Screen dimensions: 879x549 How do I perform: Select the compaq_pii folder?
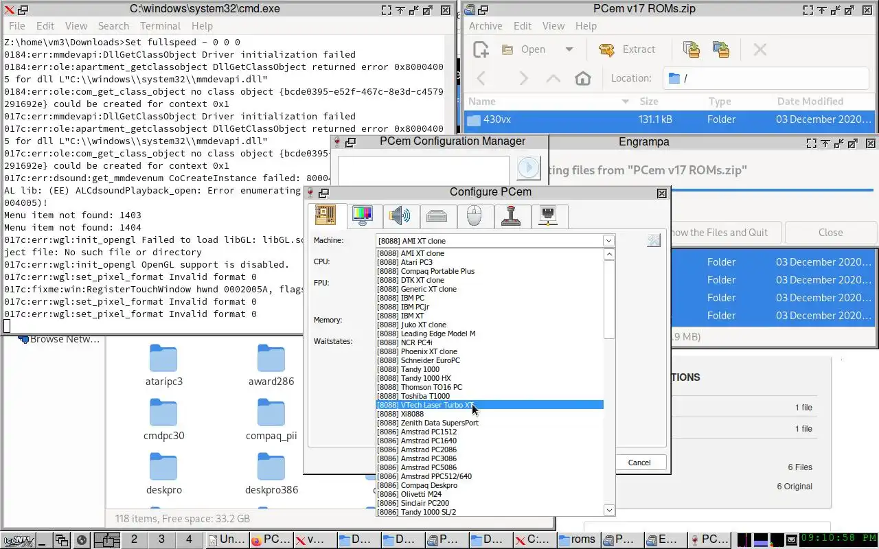point(271,421)
